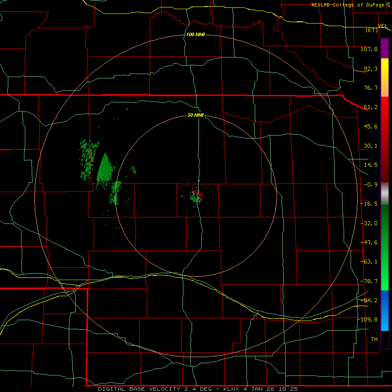Click the -47.6 velocity scale value
Viewport: 392px width, 392px height.
point(369,243)
